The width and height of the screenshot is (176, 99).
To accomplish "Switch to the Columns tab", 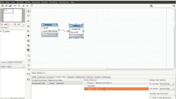I will (42, 77).
